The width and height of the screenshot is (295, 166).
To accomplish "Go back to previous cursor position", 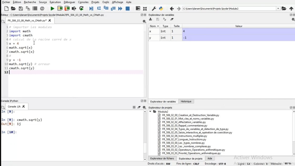I will tap(172, 8).
